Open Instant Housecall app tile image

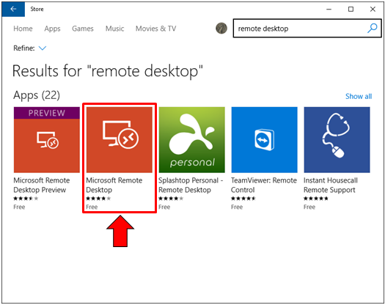coord(337,139)
